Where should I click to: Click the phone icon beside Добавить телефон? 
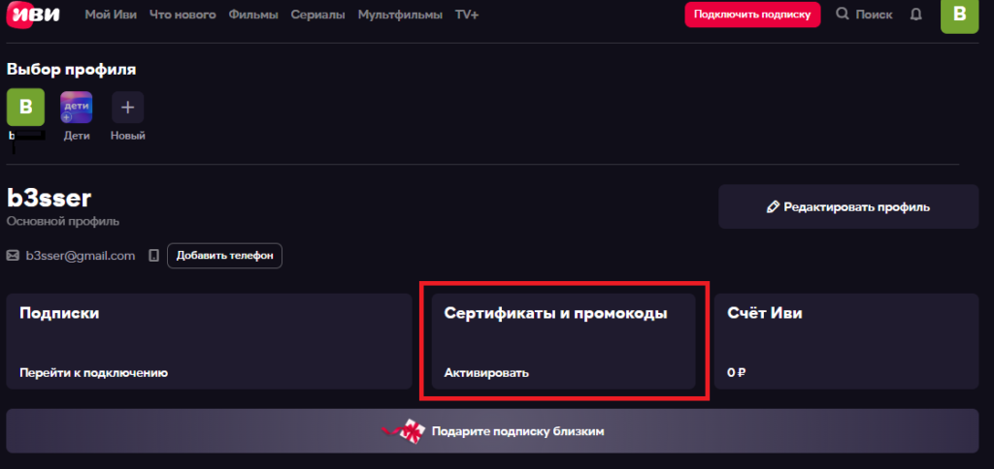(x=152, y=256)
